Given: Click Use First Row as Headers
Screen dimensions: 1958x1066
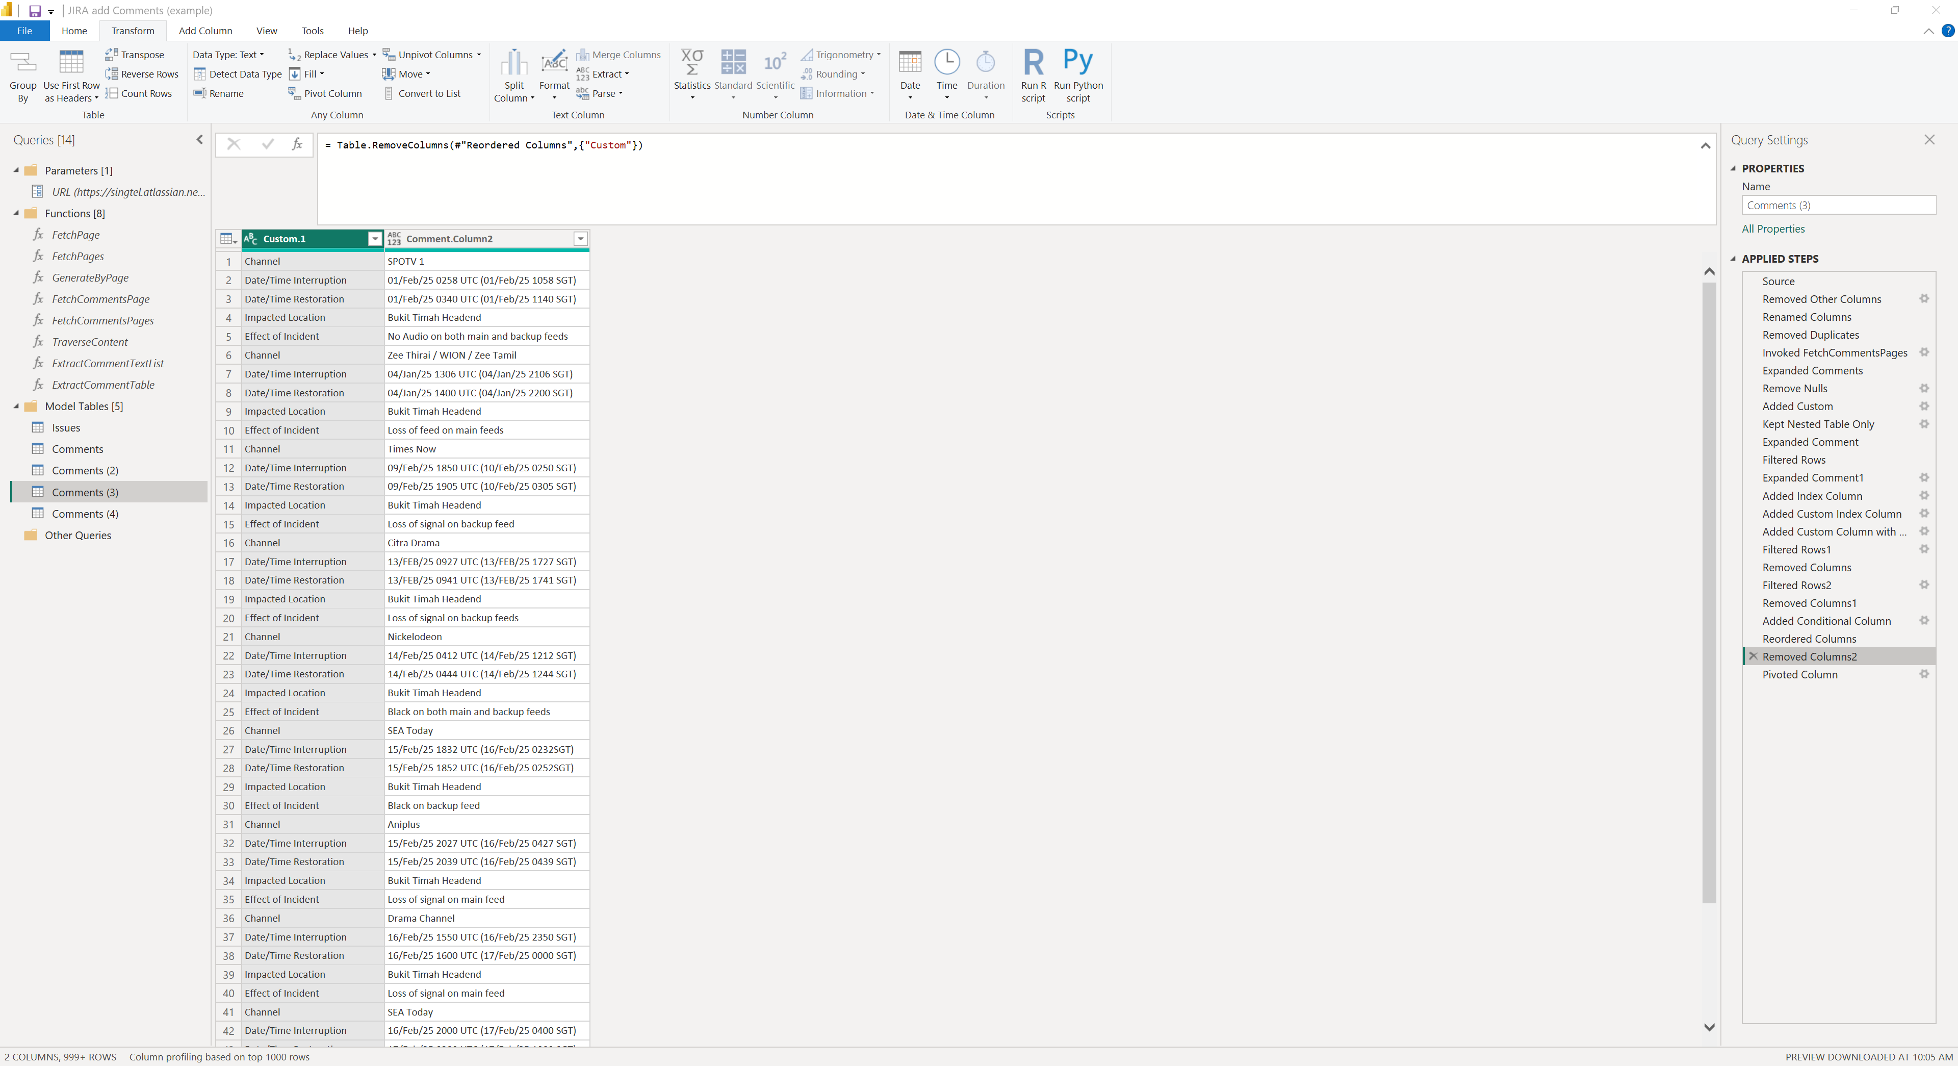Looking at the screenshot, I should click(71, 76).
